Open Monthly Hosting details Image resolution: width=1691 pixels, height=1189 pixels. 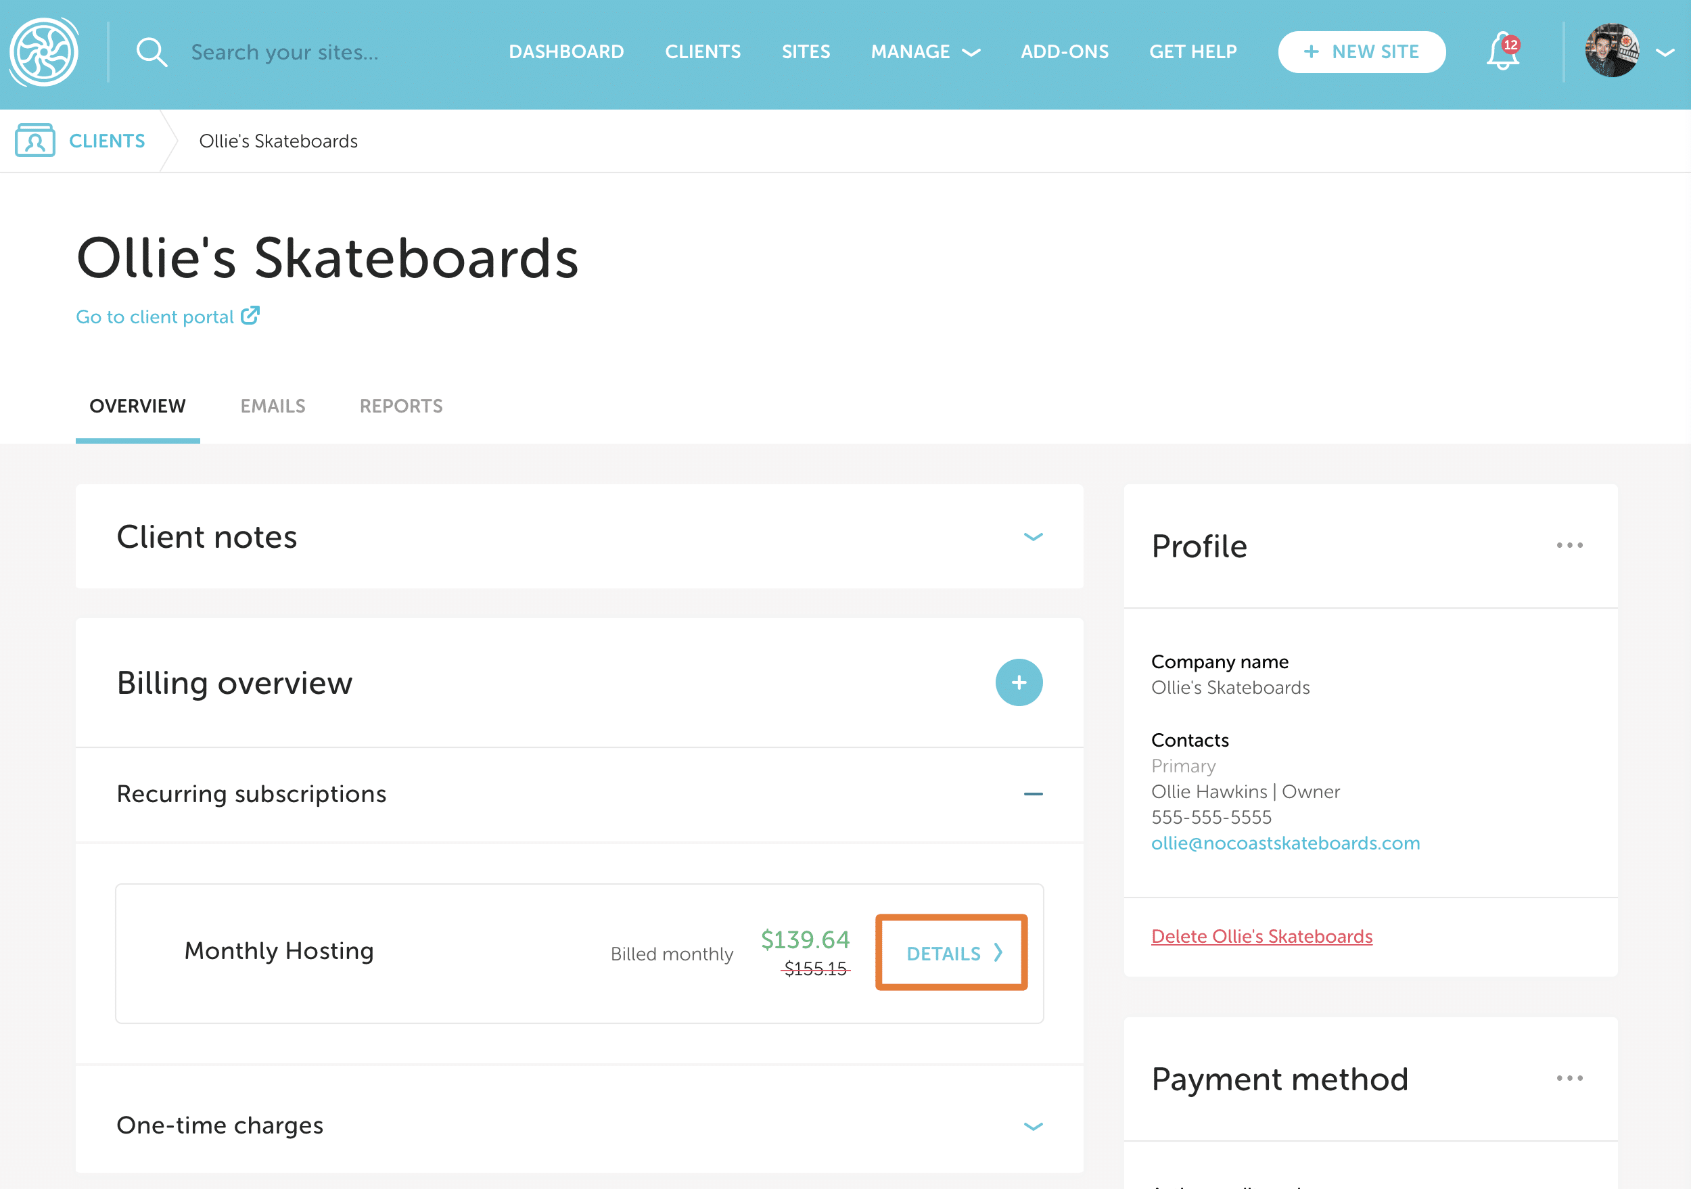[x=952, y=954]
